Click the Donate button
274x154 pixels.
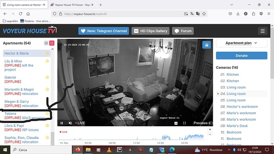click(x=241, y=56)
